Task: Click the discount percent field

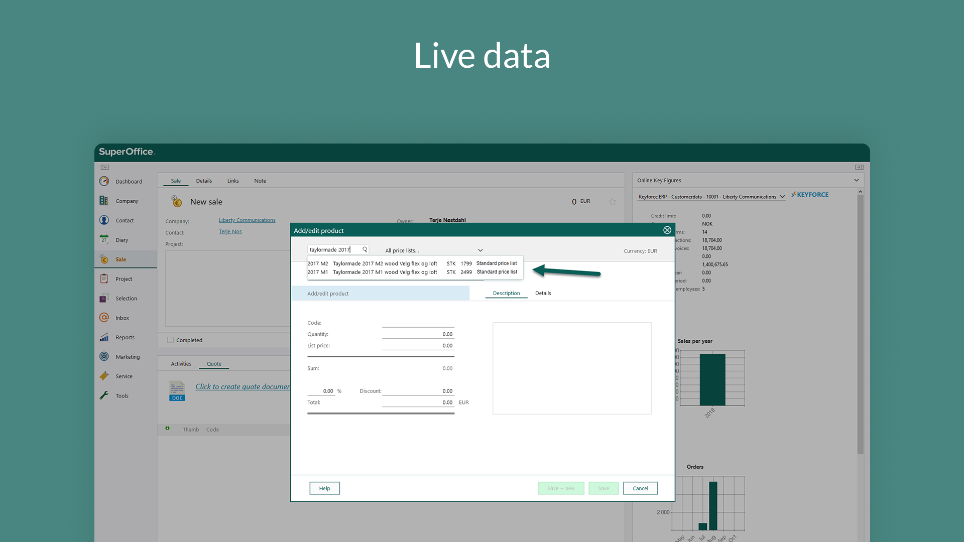Action: coord(321,391)
